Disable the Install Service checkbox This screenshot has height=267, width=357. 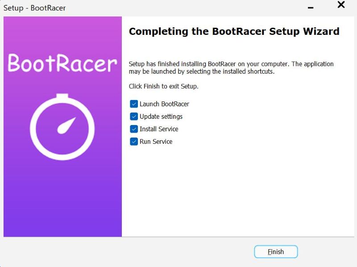coord(134,129)
